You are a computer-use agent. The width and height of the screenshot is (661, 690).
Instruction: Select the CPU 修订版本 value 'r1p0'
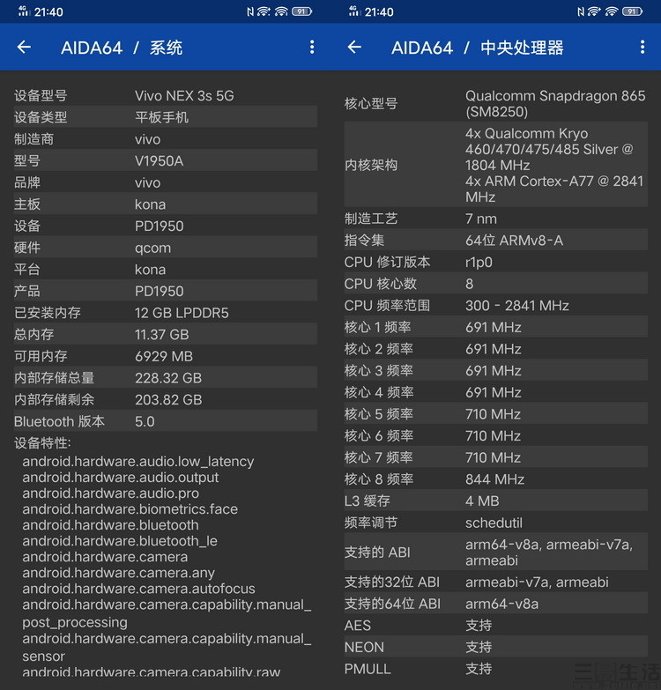pos(479,262)
